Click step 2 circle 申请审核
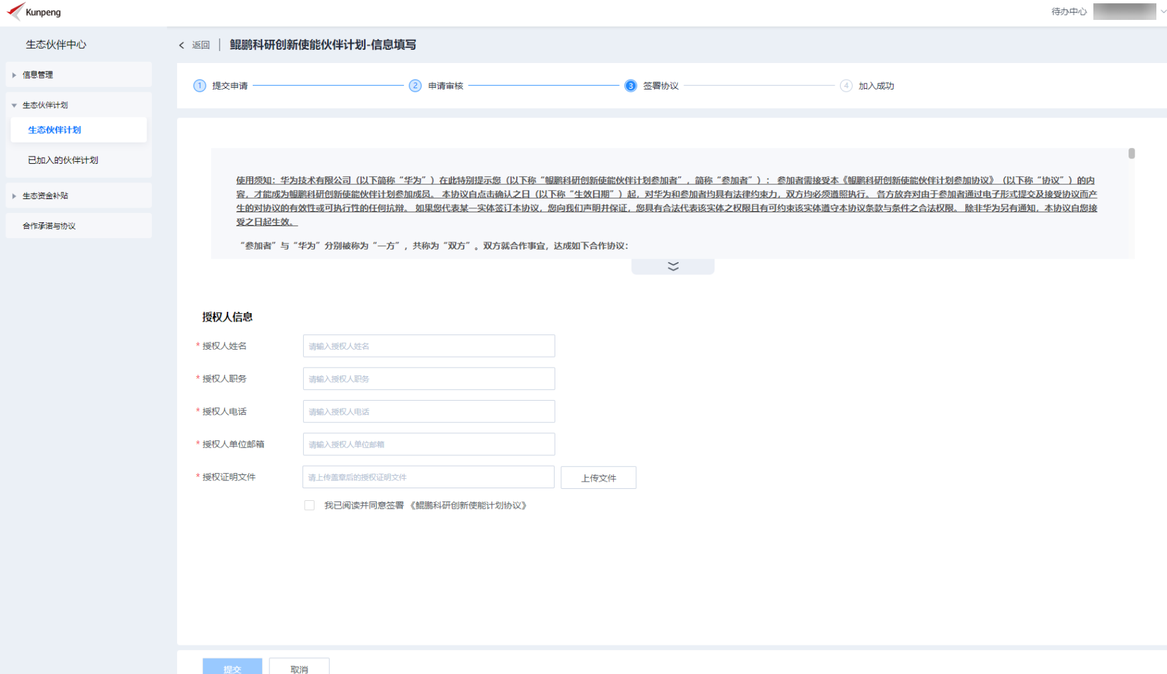The image size is (1167, 674). click(x=415, y=86)
